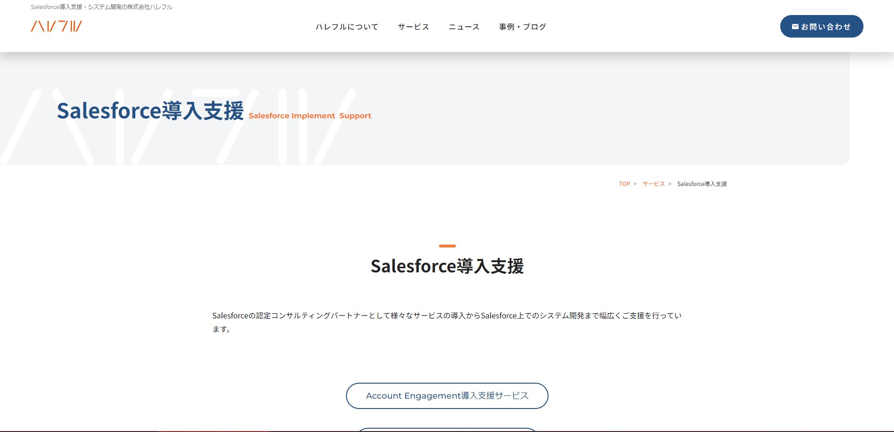894x432 pixels.
Task: Open the ハレフルについて menu
Action: click(x=347, y=27)
